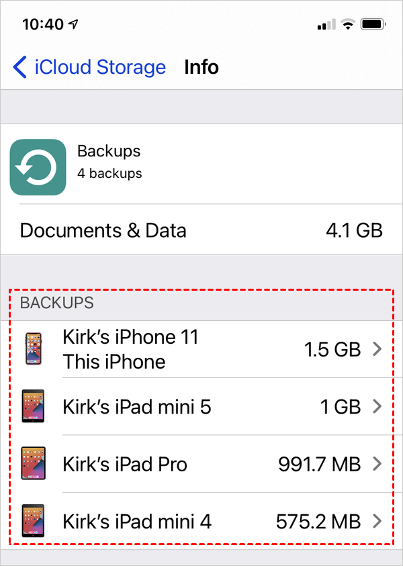Open chevron for Kirk's iPad mini 4
The image size is (403, 566).
[x=377, y=520]
